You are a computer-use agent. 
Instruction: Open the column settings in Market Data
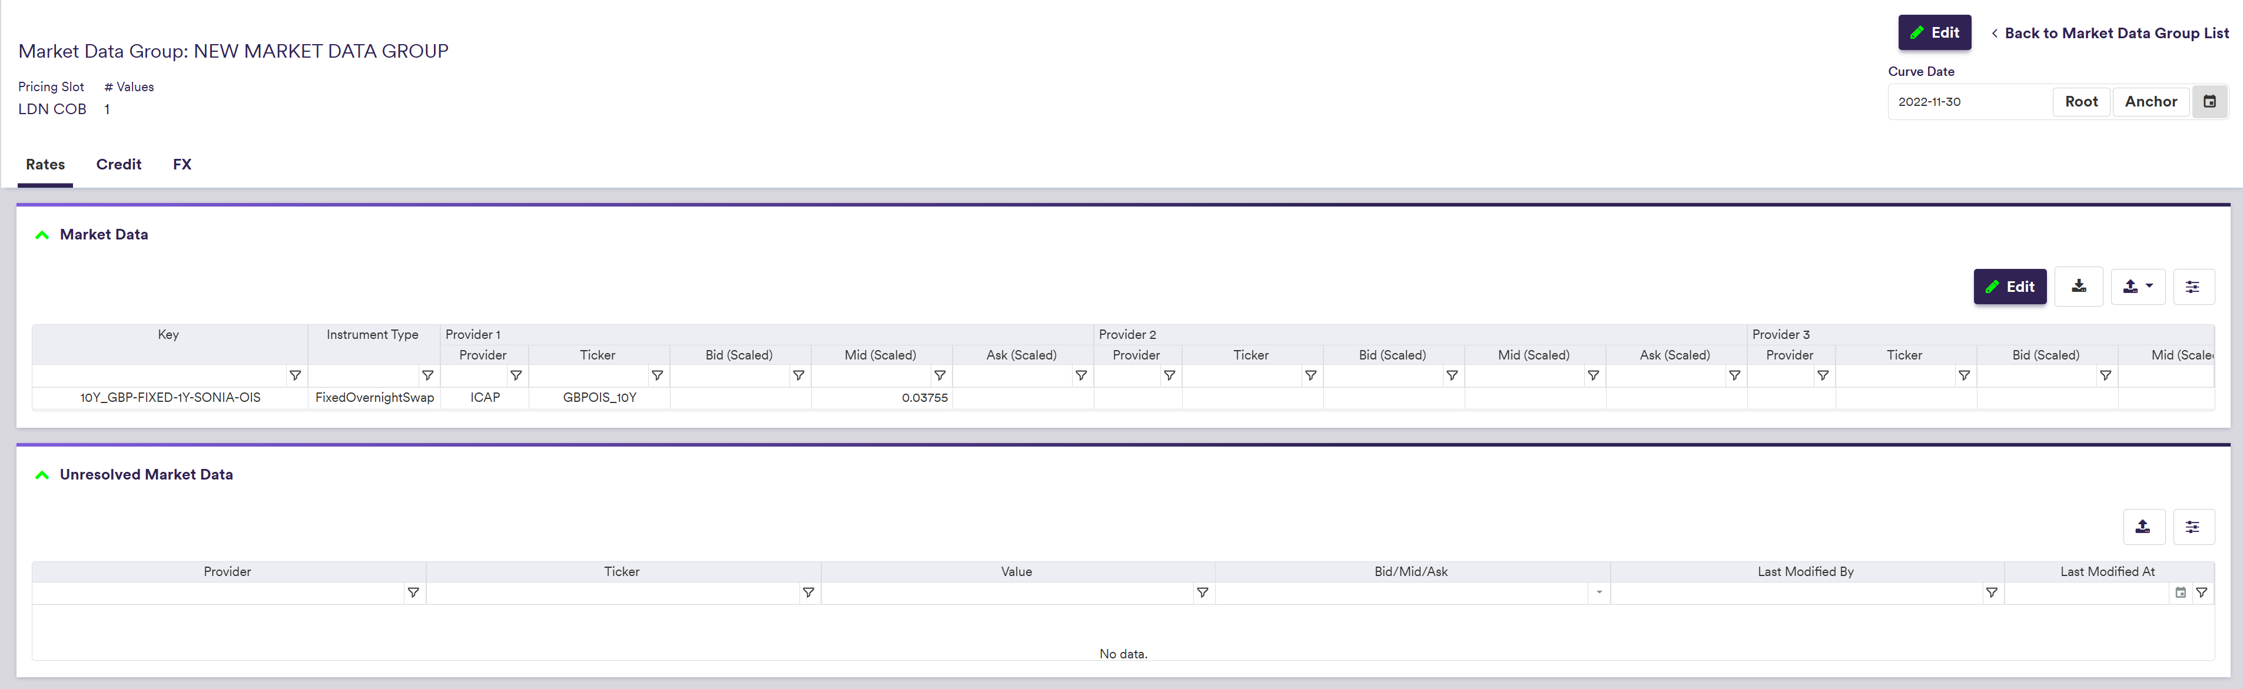point(2192,286)
